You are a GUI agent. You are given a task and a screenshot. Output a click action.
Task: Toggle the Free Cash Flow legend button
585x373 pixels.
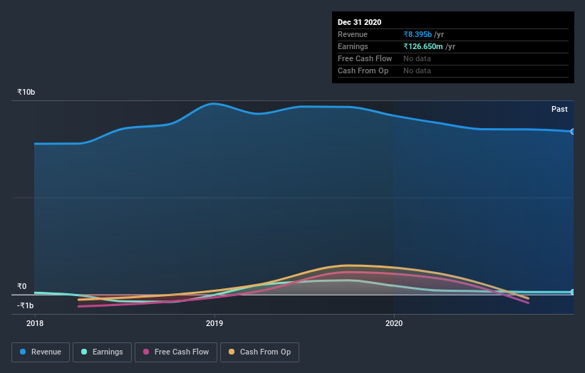(x=176, y=352)
